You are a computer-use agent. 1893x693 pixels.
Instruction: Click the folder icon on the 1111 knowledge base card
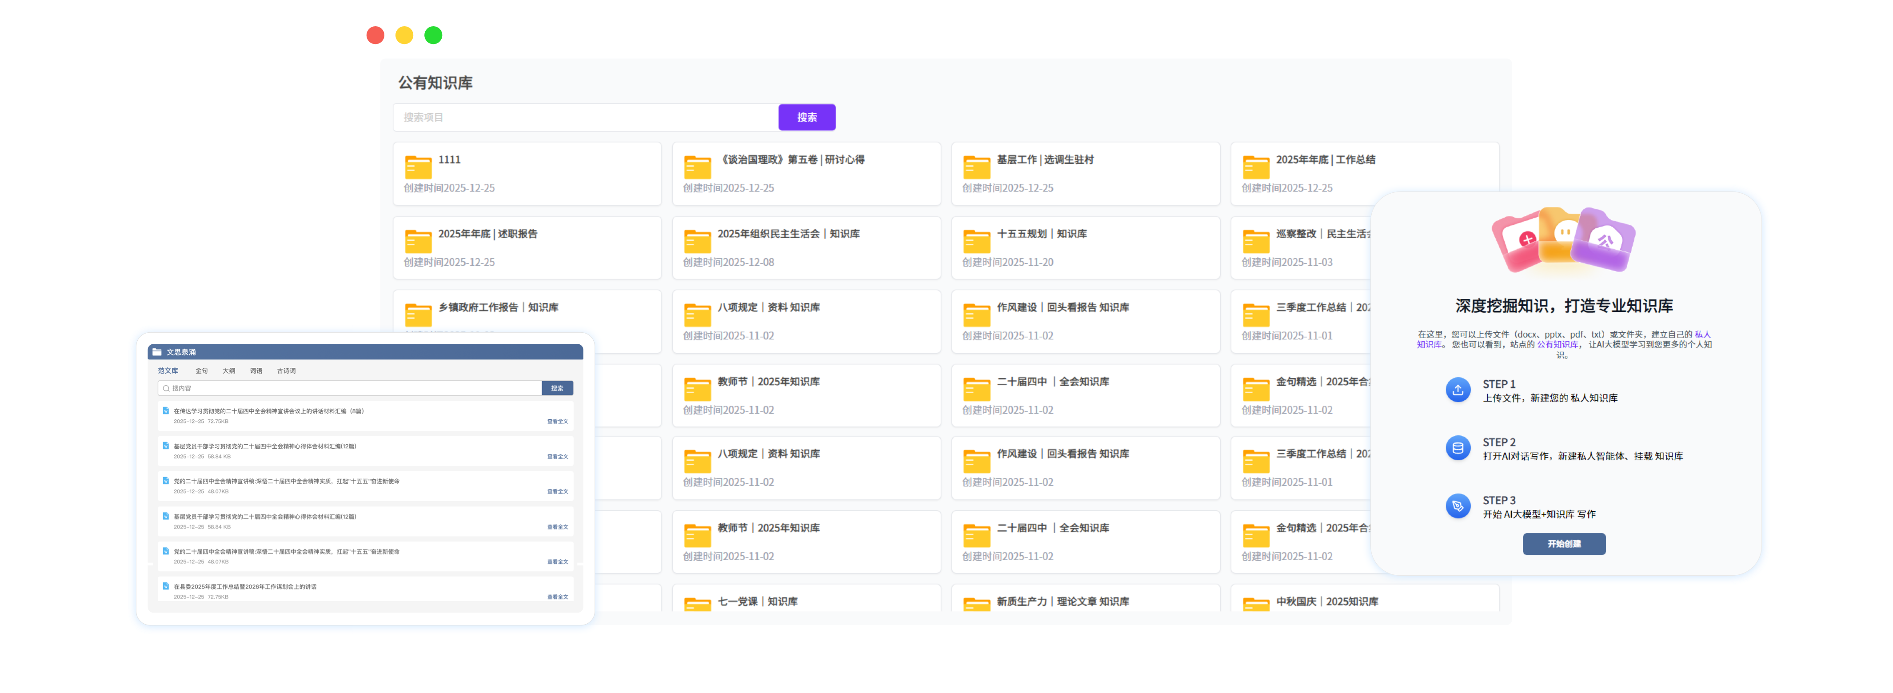pyautogui.click(x=417, y=167)
